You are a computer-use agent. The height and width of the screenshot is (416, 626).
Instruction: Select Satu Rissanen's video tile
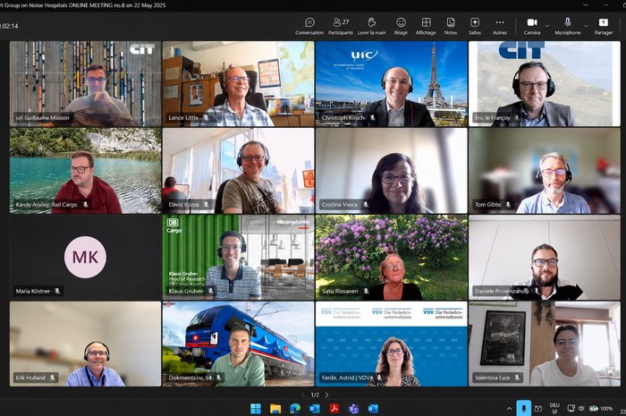click(x=392, y=257)
